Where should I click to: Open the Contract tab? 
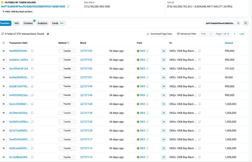click(28, 23)
